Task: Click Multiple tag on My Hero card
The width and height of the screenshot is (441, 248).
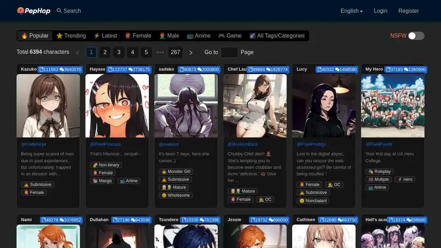Action: [379, 180]
